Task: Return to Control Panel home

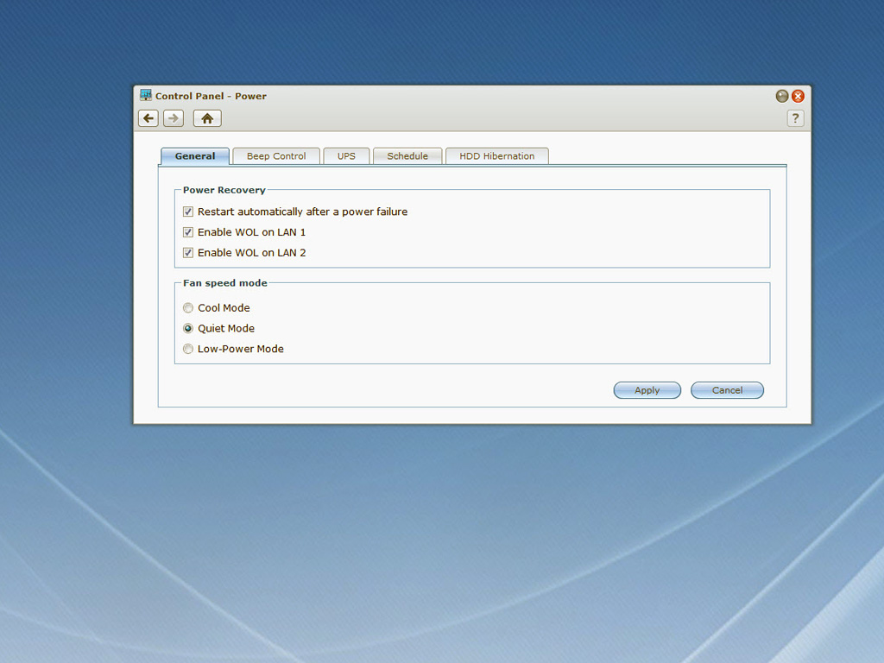Action: click(x=207, y=118)
